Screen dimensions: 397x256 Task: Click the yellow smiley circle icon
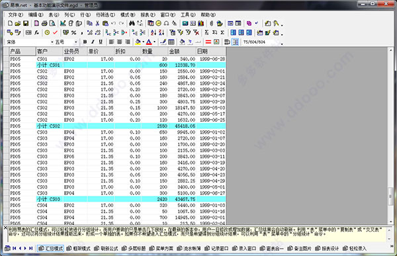coord(159,23)
